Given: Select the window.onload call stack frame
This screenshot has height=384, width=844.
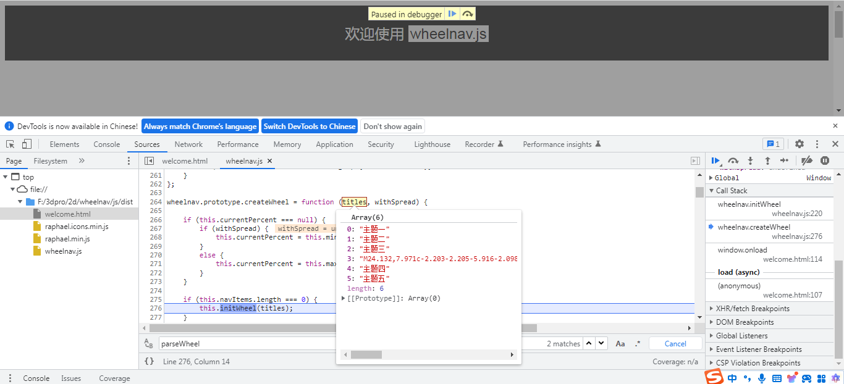Looking at the screenshot, I should 770,254.
